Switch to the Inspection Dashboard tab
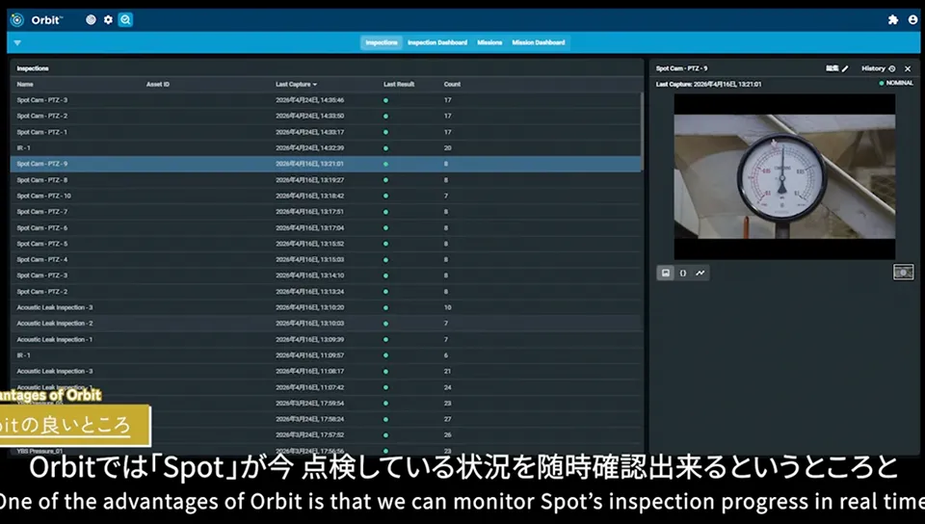Viewport: 925px width, 524px height. pyautogui.click(x=437, y=42)
